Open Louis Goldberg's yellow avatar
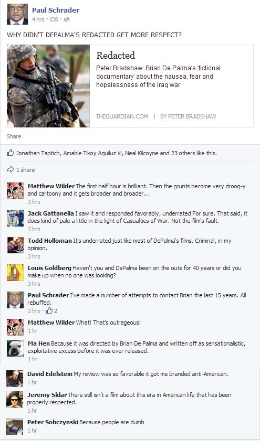Viewport: 260px width, 441px height. 15,273
